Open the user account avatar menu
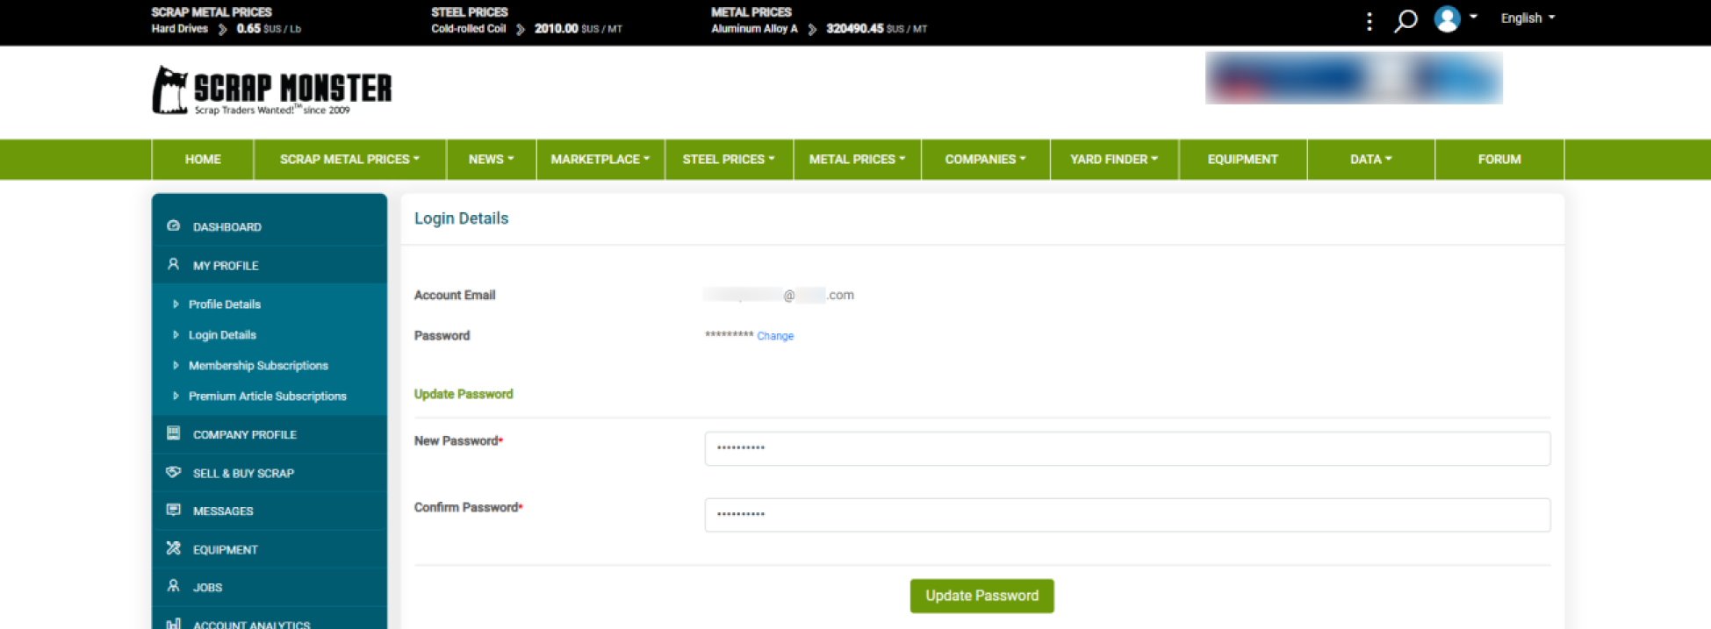Viewport: 1711px width, 629px height. click(x=1448, y=18)
